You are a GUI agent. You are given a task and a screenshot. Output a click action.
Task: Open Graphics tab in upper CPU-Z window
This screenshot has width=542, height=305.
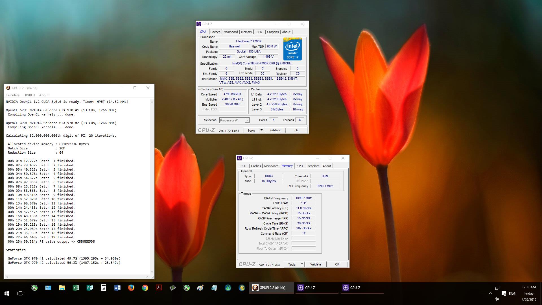273,32
